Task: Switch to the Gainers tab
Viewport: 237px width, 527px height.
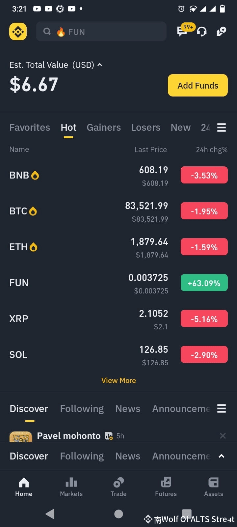Action: [104, 127]
